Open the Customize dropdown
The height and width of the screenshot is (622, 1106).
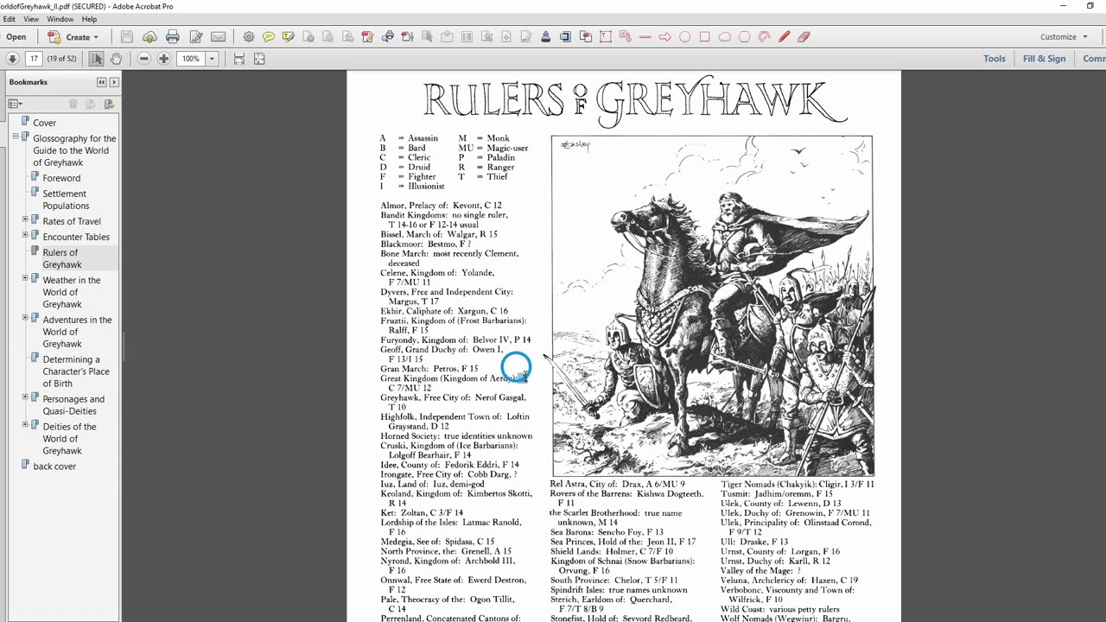point(1064,37)
